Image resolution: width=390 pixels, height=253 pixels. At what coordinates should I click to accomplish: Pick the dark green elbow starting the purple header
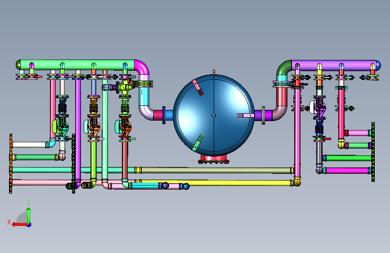tap(284, 68)
